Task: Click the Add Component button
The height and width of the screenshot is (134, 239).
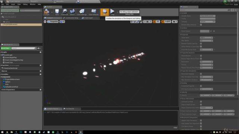Action: tap(10, 10)
